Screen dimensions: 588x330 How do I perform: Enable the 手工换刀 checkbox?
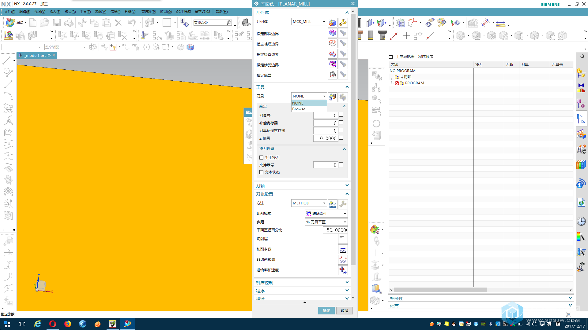point(262,158)
